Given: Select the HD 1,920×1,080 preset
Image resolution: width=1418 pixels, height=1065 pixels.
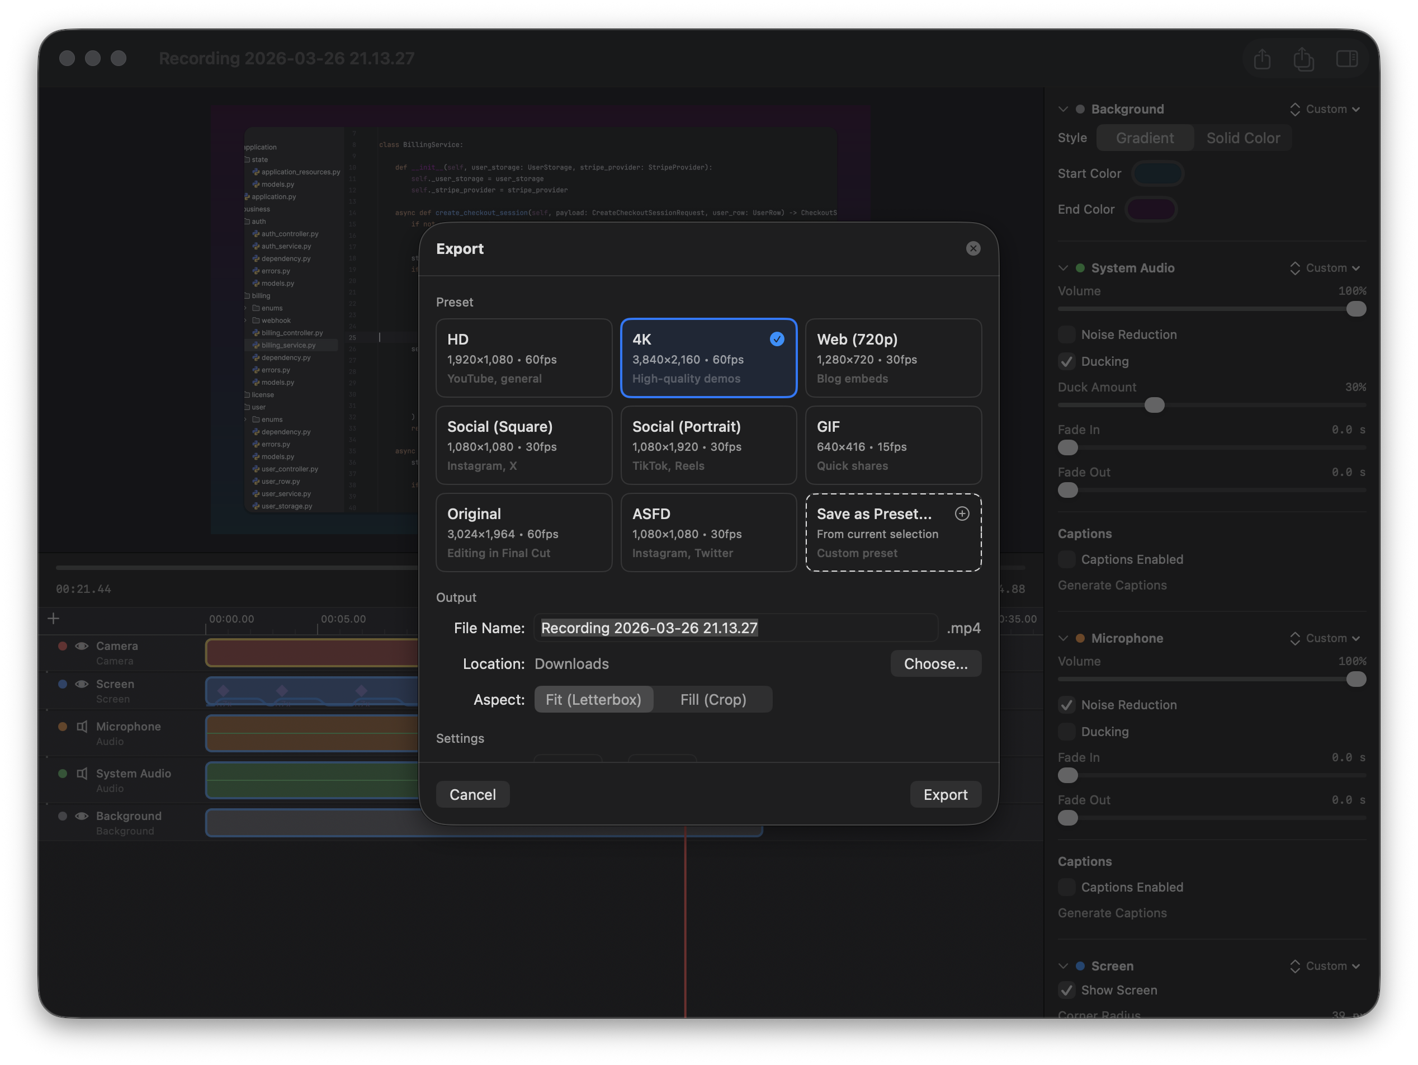Looking at the screenshot, I should coord(524,358).
